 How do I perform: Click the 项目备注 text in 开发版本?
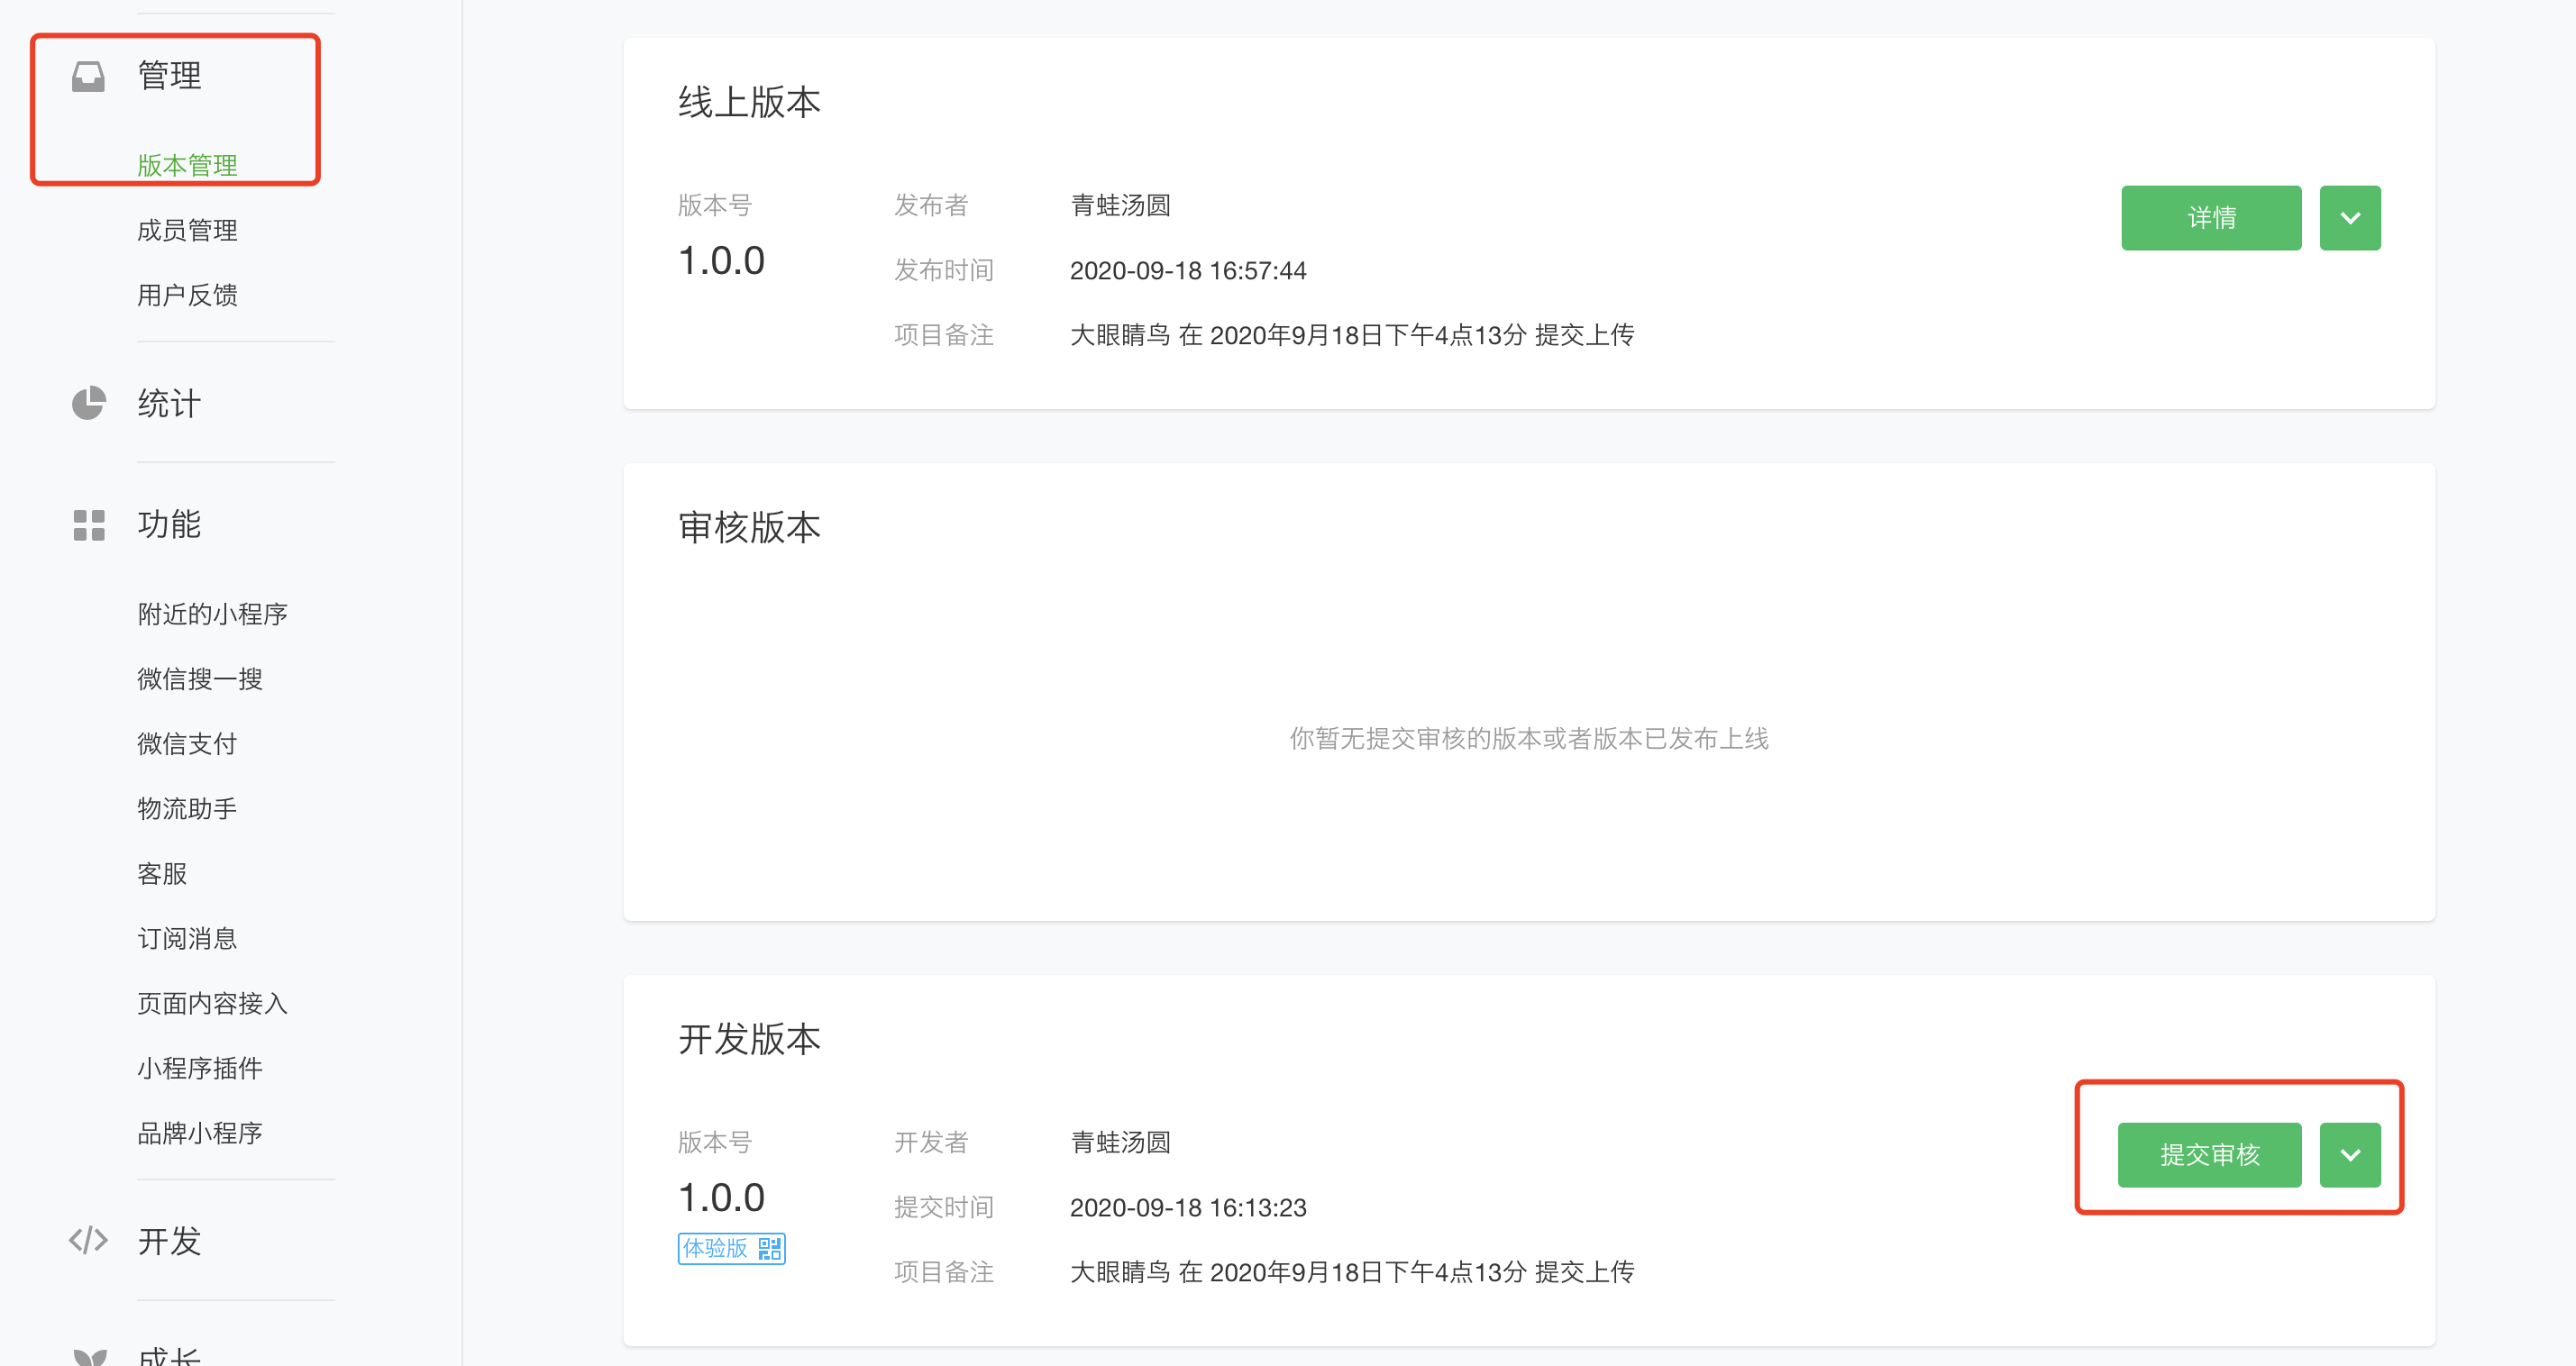pyautogui.click(x=1352, y=1272)
